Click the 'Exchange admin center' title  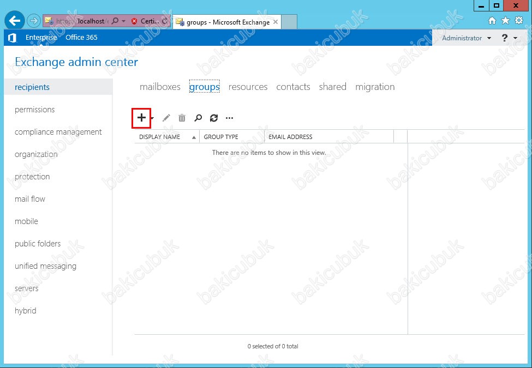[x=76, y=62]
